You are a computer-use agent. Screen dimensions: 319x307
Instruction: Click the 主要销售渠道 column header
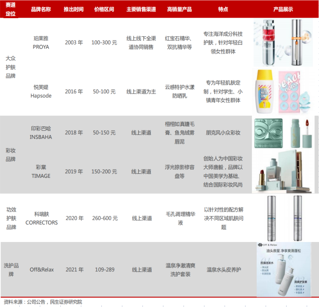141,9
